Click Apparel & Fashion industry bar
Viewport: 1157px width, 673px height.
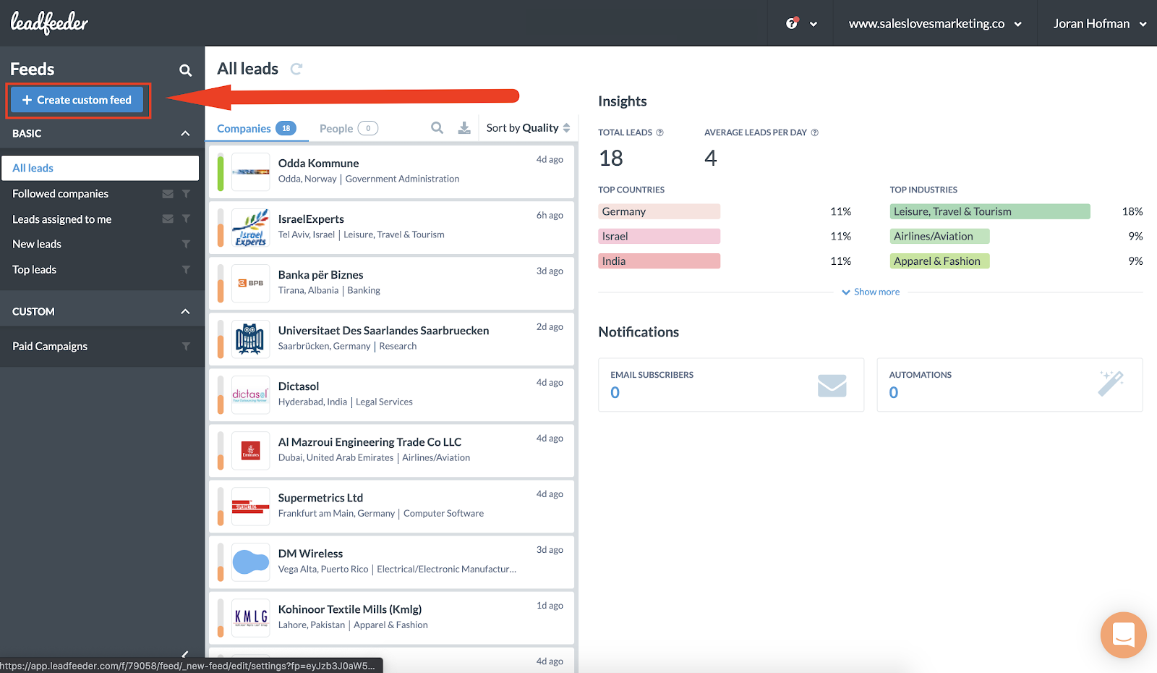[940, 261]
